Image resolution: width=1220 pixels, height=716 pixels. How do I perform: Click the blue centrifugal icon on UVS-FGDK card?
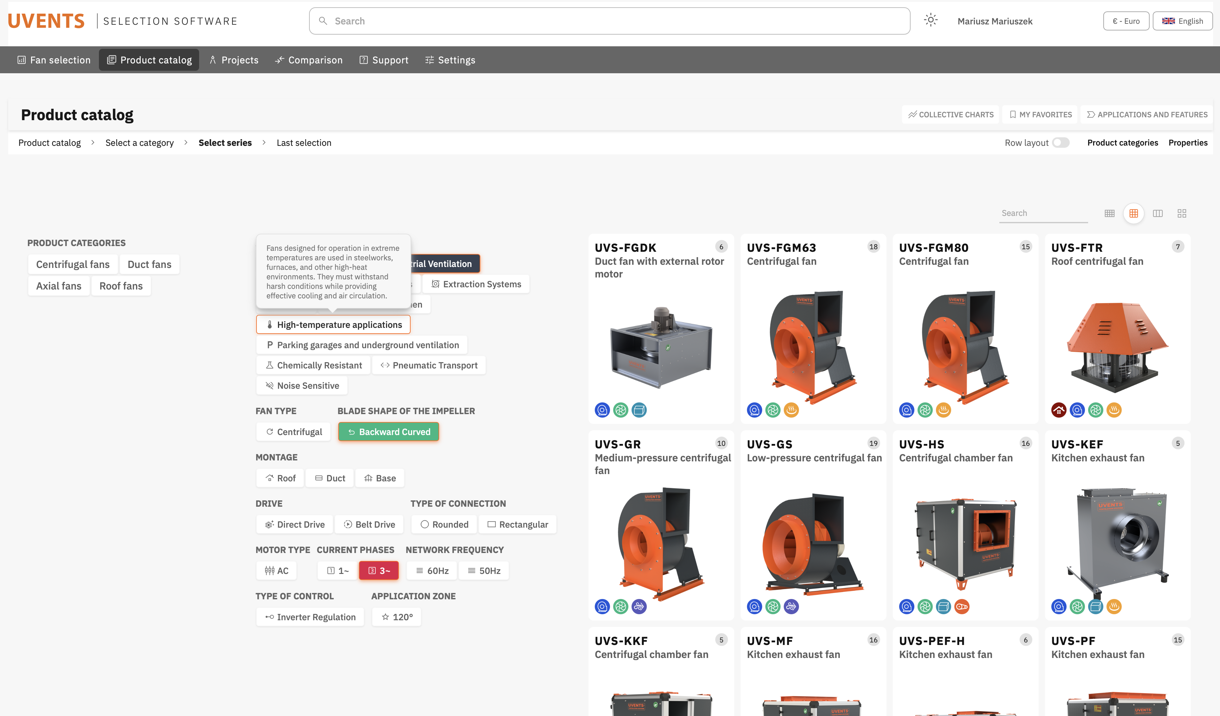(602, 410)
